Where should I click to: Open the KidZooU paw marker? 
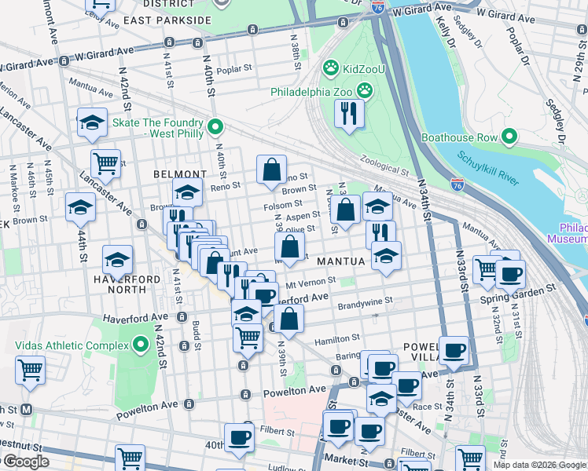pos(331,68)
